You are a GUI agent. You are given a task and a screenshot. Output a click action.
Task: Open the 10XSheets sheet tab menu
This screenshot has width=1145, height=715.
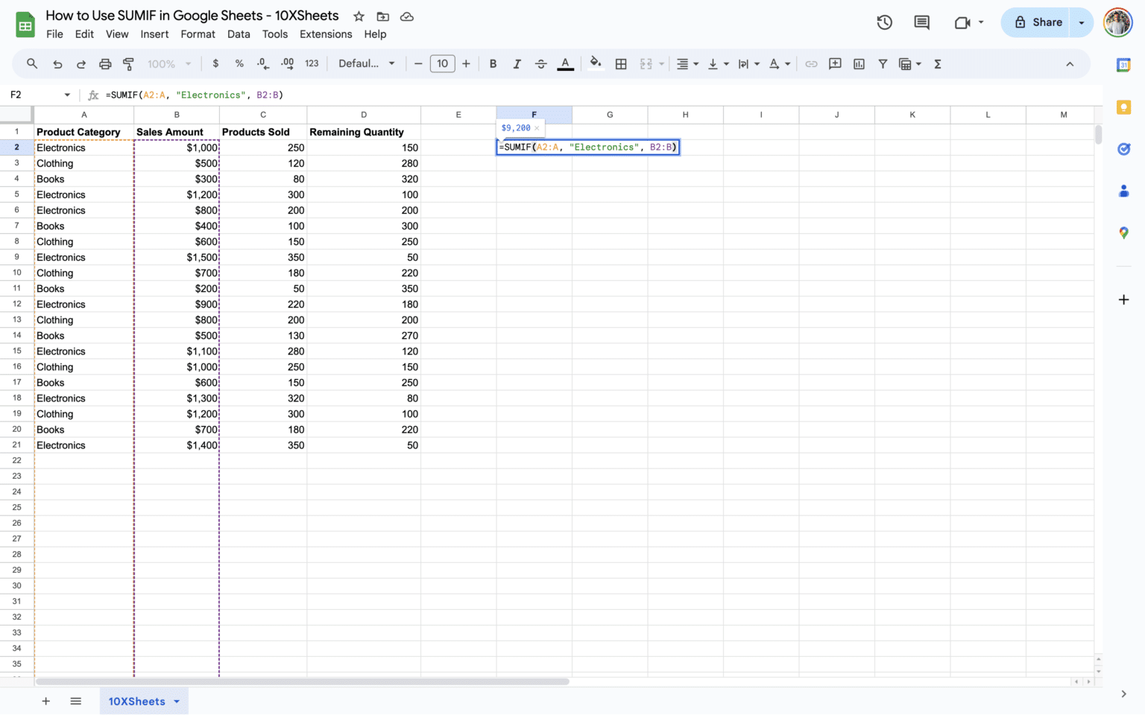pyautogui.click(x=177, y=701)
